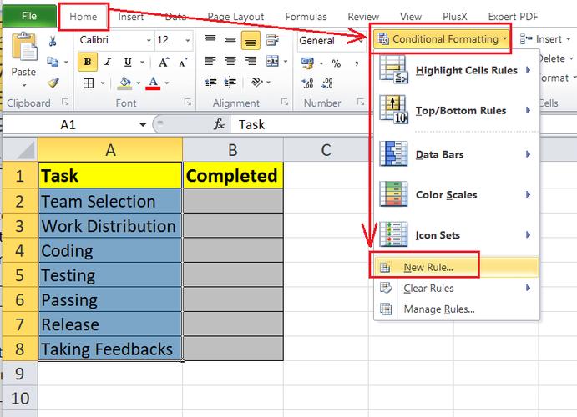577x417 pixels.
Task: Apply the red Font Color swatch
Action: (153, 83)
